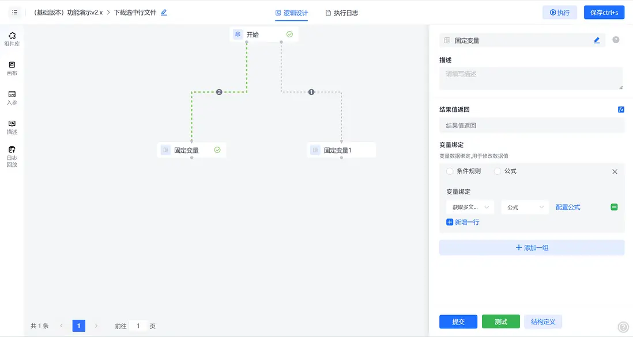Click the 添加一组 button
Screen dimensions: 633x337
(x=531, y=247)
